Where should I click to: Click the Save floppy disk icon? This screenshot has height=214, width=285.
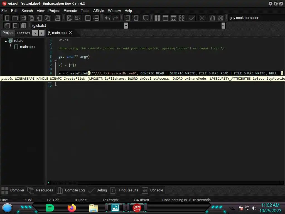tap(23, 18)
